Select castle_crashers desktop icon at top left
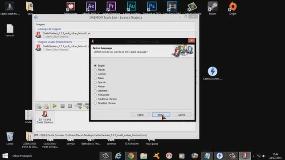Screen dimensions: 285x160 10,8
